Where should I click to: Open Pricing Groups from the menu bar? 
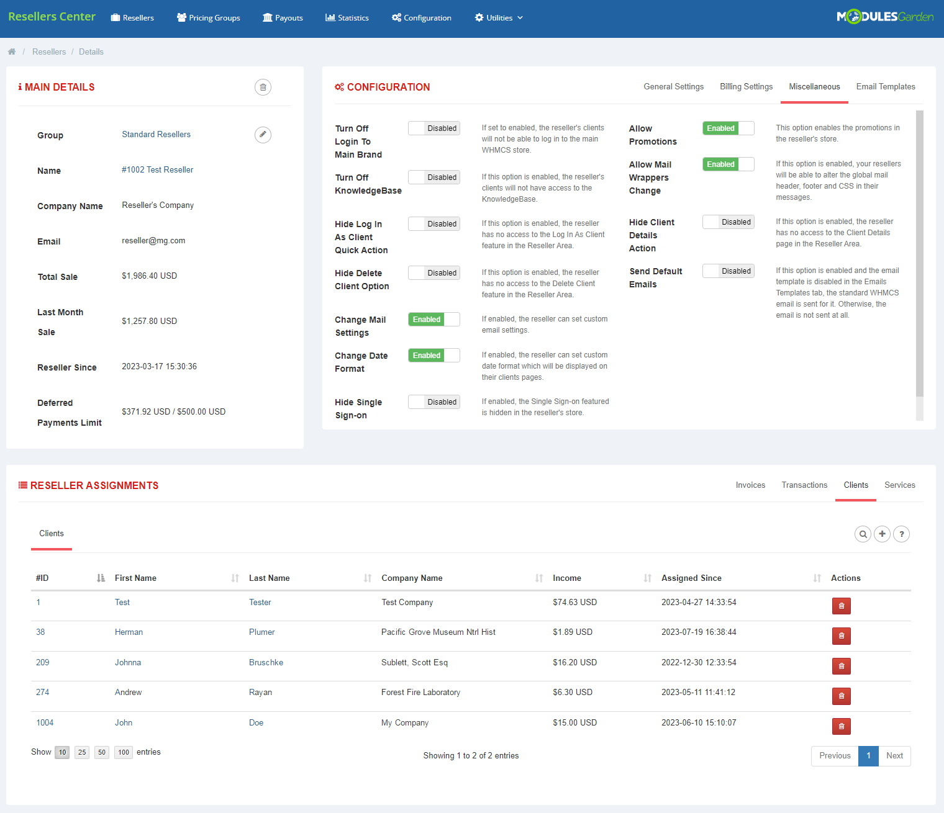(208, 17)
